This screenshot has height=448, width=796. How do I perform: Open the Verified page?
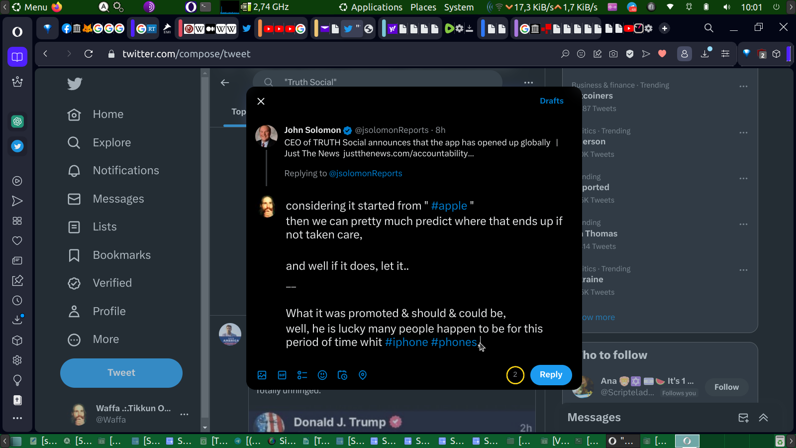pyautogui.click(x=99, y=283)
